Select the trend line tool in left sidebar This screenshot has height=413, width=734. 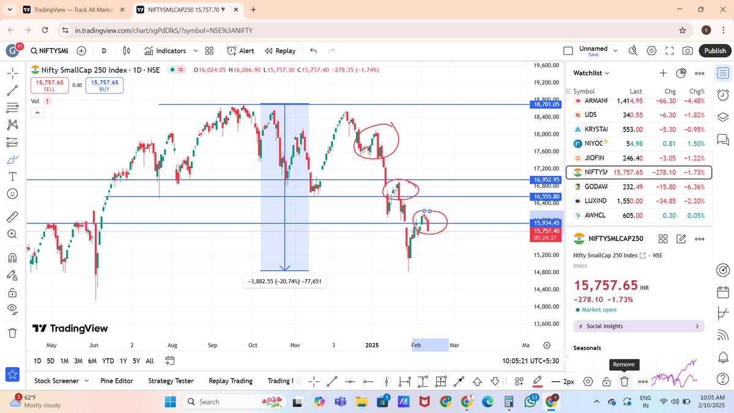coord(12,91)
